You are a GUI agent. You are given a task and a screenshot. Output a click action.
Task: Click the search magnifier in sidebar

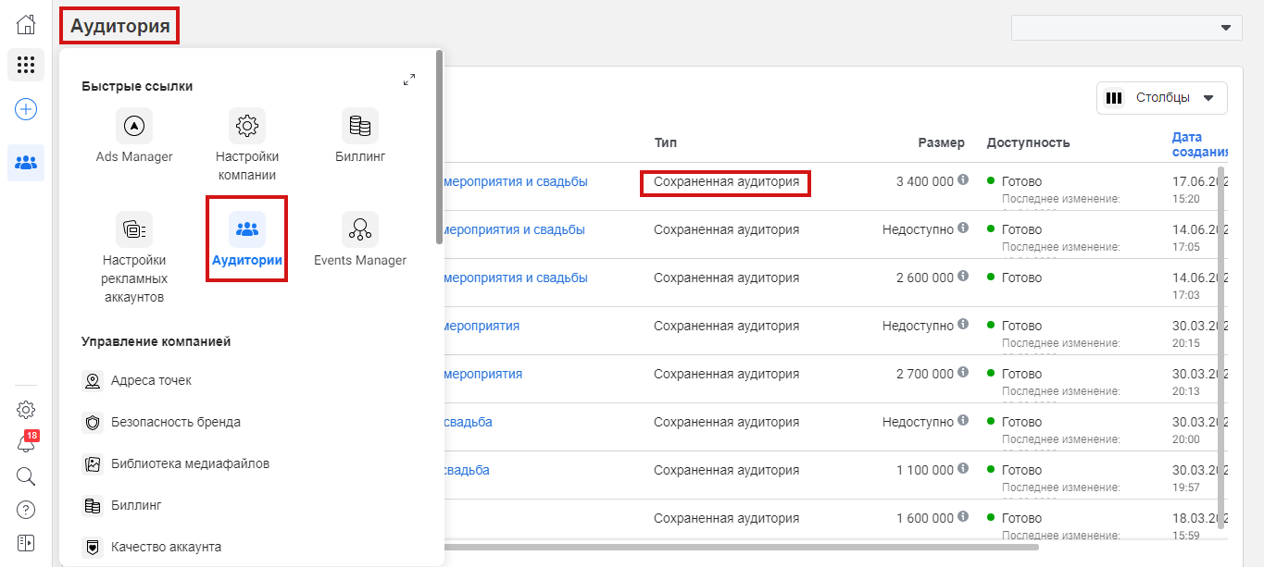click(26, 476)
